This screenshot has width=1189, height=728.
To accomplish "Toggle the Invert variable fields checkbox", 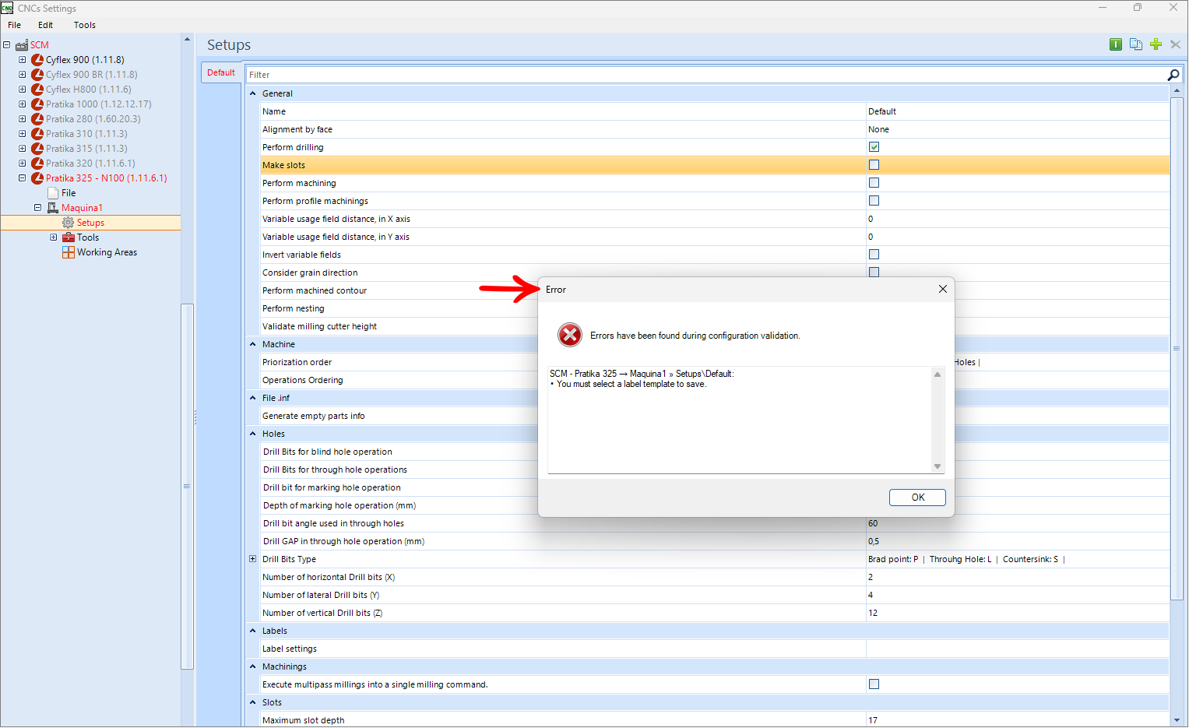I will pos(874,255).
